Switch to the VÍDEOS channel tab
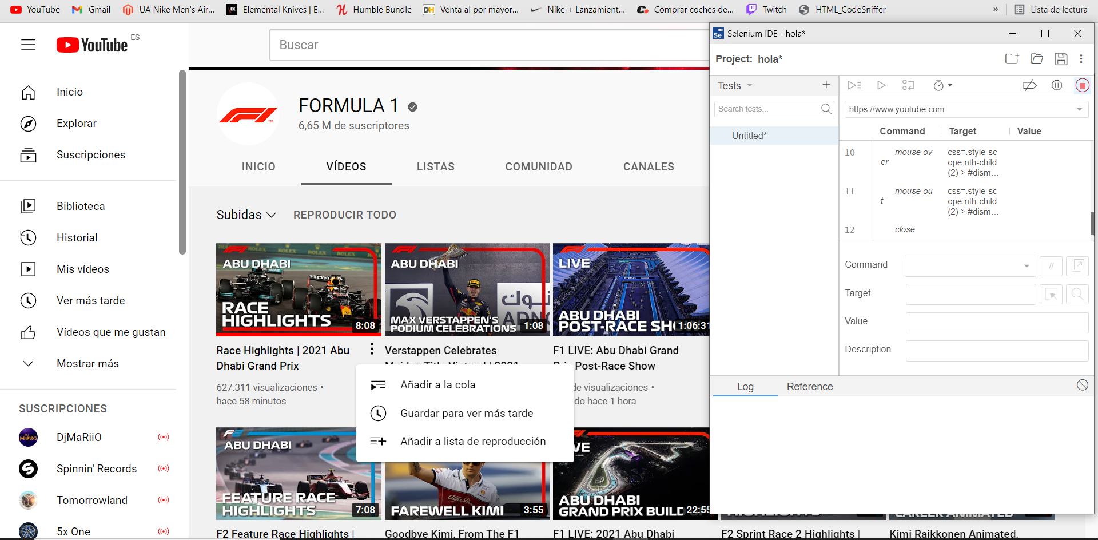1098x540 pixels. click(x=346, y=167)
